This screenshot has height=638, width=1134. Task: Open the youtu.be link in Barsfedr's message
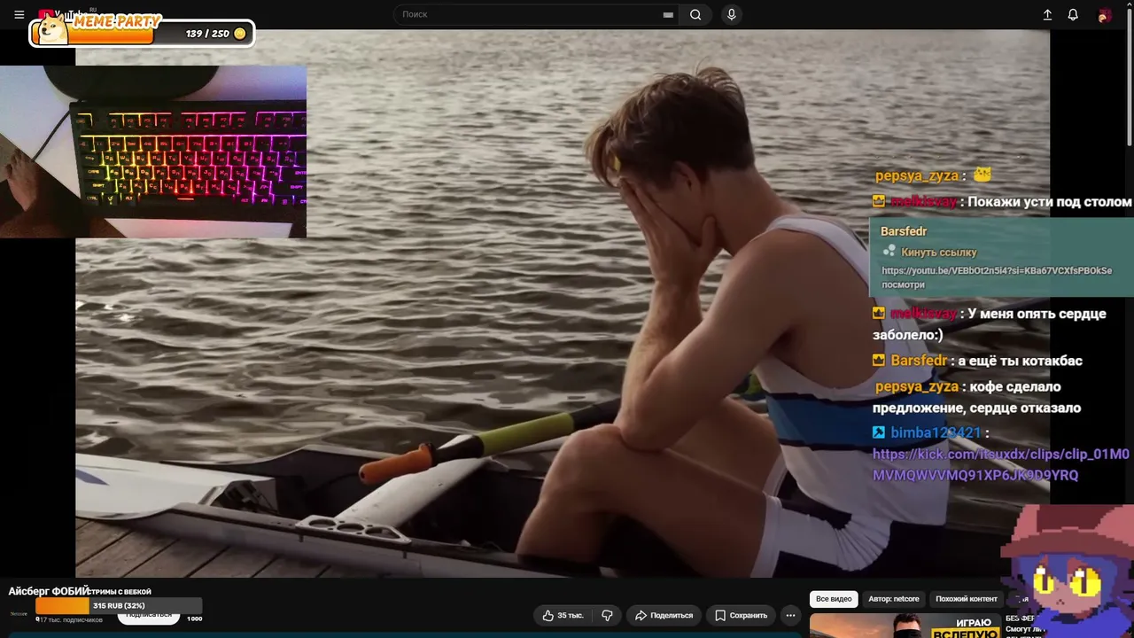point(997,271)
